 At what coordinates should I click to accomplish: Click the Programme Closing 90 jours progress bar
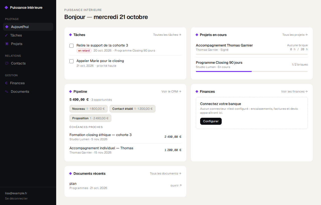click(252, 71)
